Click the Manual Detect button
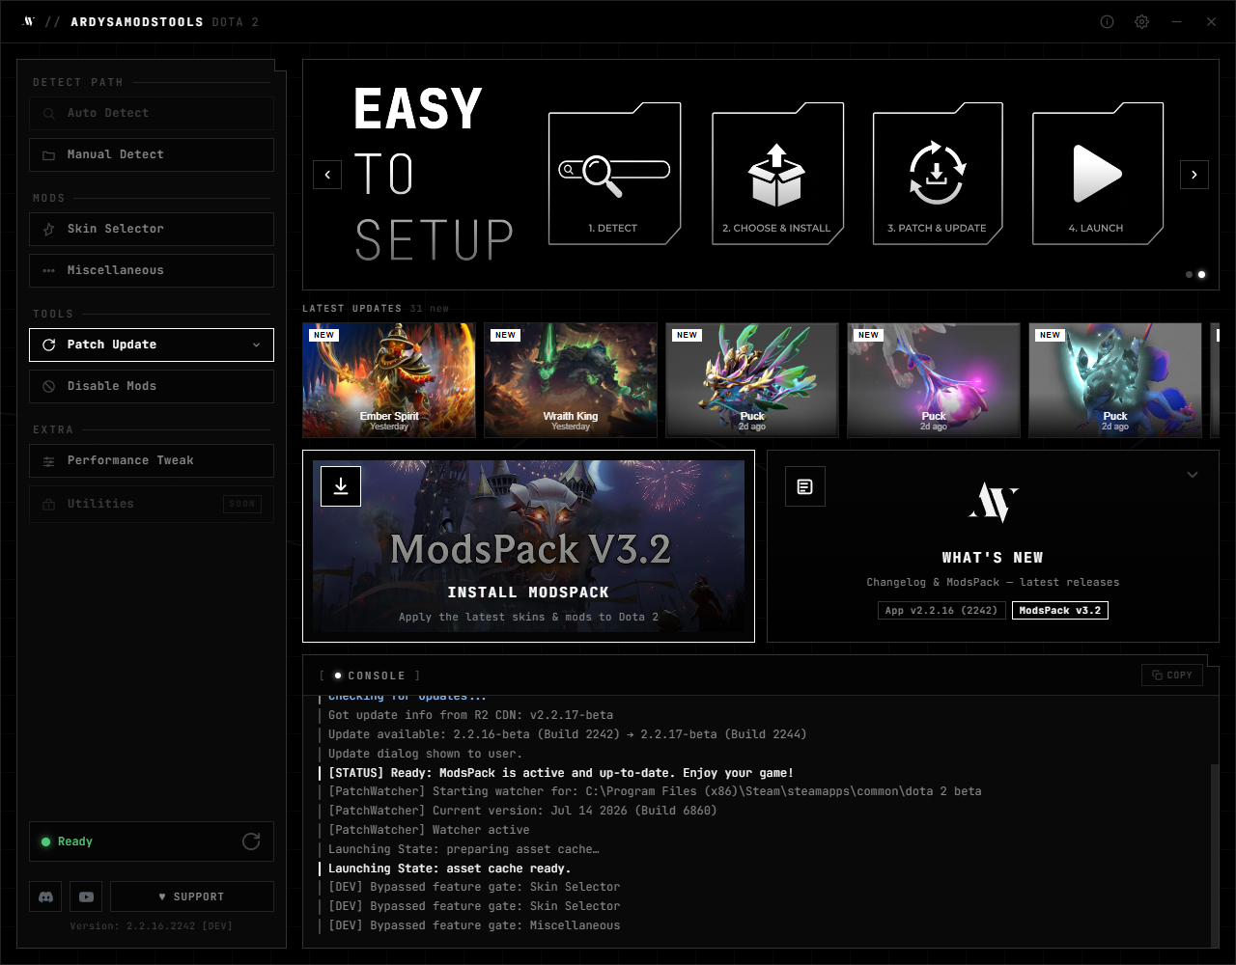This screenshot has width=1236, height=965. click(152, 154)
